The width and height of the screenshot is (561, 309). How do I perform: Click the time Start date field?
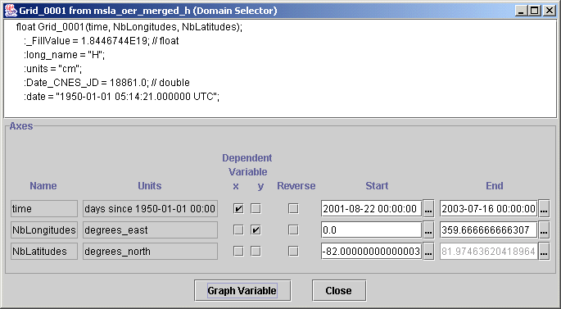tap(371, 209)
